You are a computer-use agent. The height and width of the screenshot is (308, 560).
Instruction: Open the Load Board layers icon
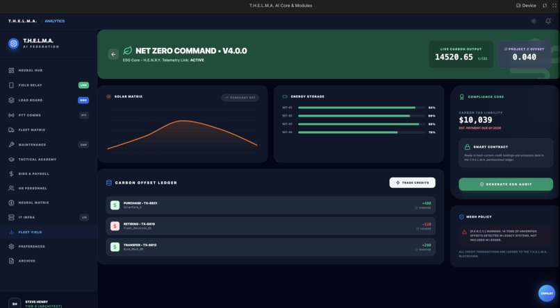[x=11, y=100]
